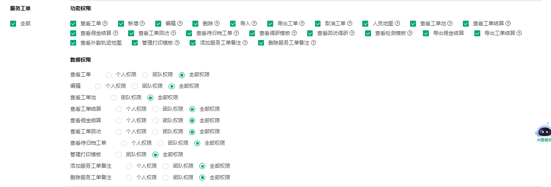Click the help icon next to 新增

click(142, 23)
